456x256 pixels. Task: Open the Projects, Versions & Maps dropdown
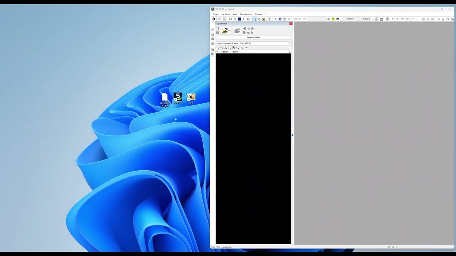(289, 43)
